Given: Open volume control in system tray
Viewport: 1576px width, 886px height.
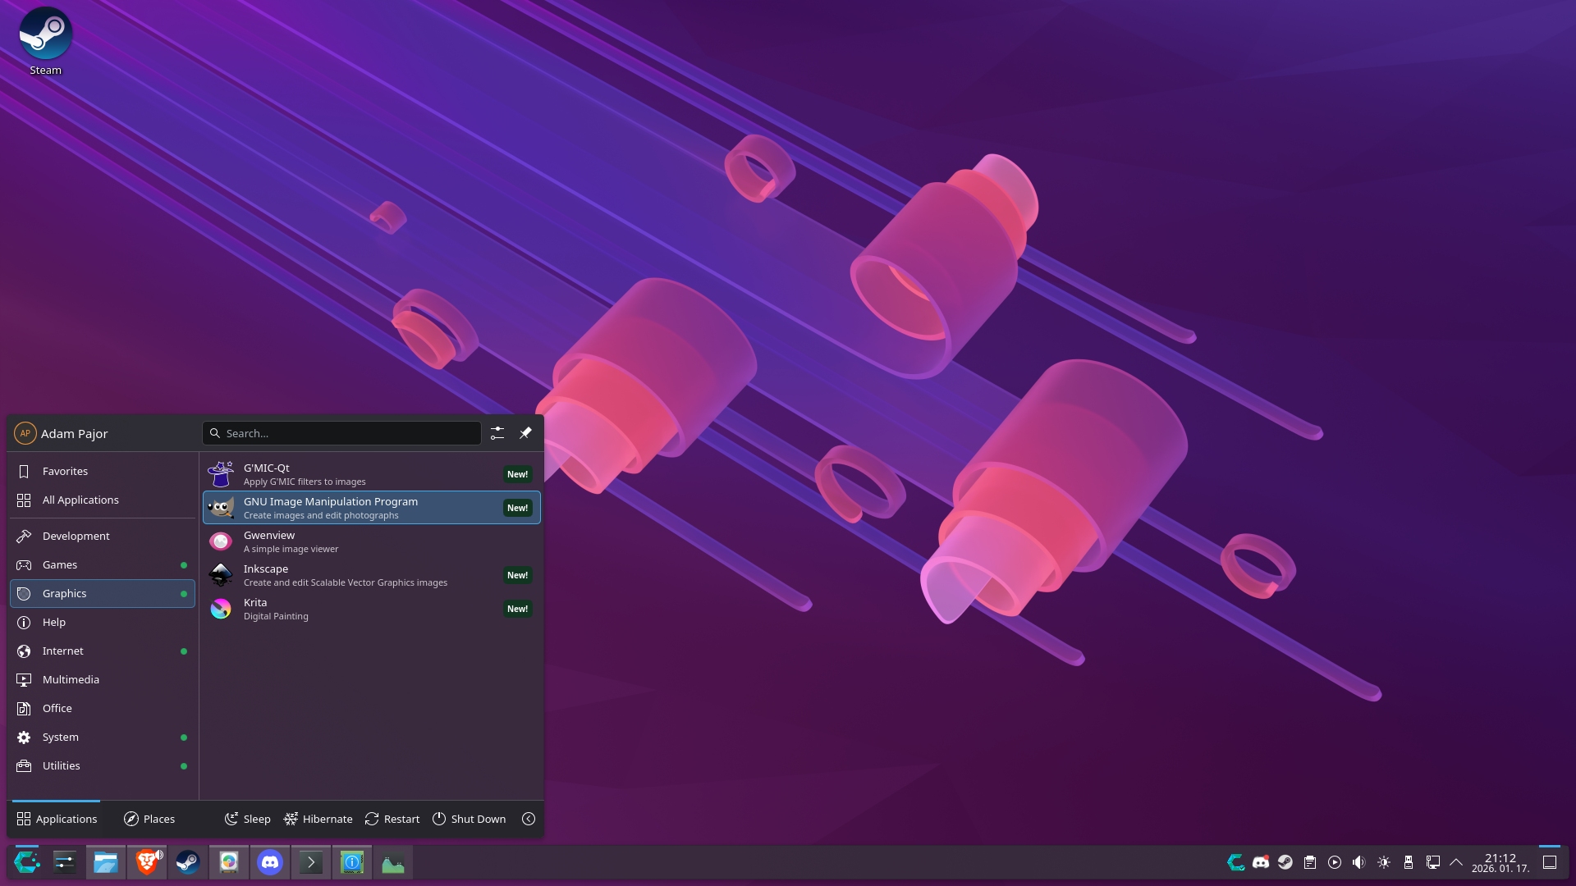Looking at the screenshot, I should click(x=1359, y=862).
